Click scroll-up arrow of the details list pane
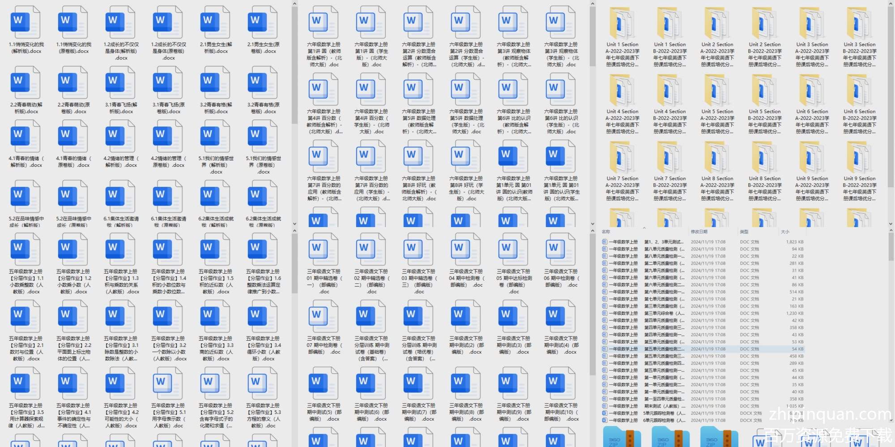The image size is (895, 447). pyautogui.click(x=891, y=231)
